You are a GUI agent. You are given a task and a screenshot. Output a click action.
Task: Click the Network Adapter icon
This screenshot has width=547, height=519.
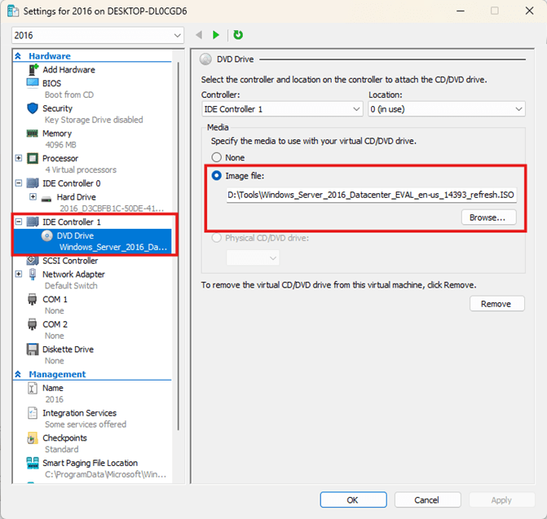(33, 275)
